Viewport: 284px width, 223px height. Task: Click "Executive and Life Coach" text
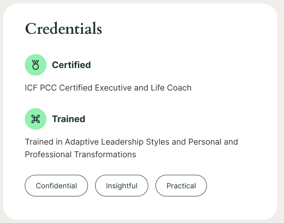pos(143,88)
